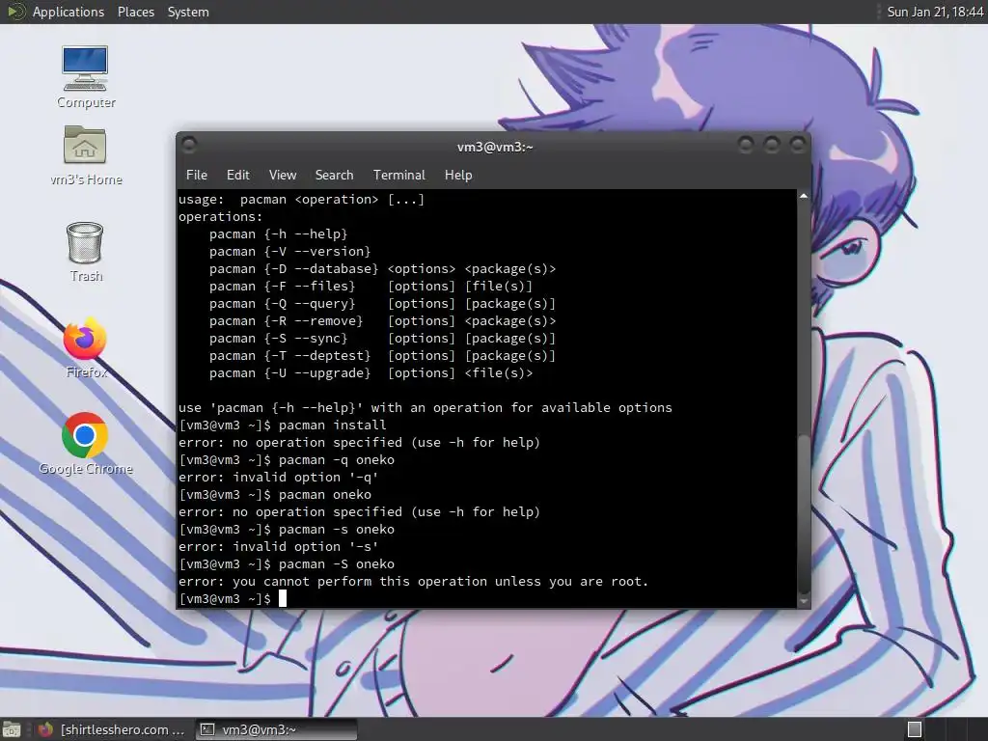Open the System menu

click(x=188, y=12)
